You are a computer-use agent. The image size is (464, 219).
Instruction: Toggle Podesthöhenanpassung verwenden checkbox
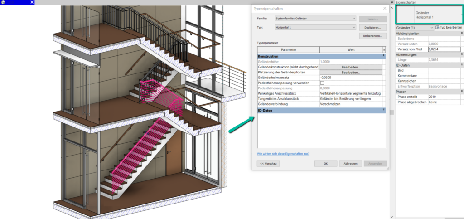[322, 83]
